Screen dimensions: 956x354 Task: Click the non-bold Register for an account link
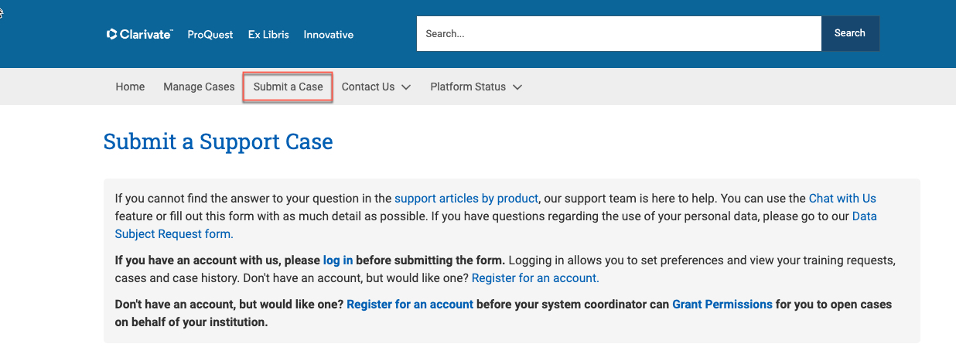(x=535, y=277)
